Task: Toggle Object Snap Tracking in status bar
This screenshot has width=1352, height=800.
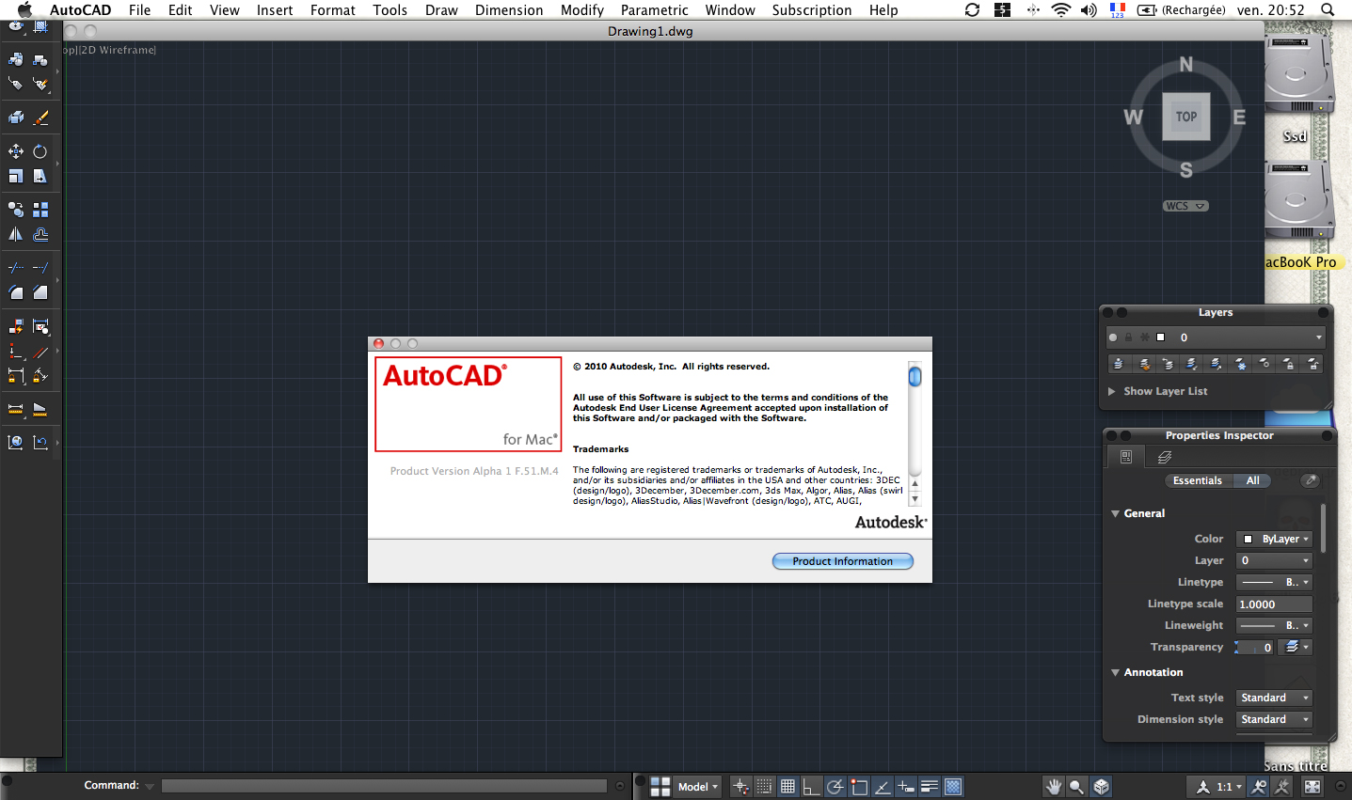Action: click(x=883, y=787)
